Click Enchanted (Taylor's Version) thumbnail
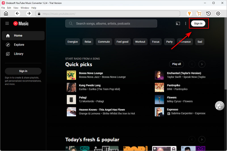The image size is (227, 151). point(159,75)
